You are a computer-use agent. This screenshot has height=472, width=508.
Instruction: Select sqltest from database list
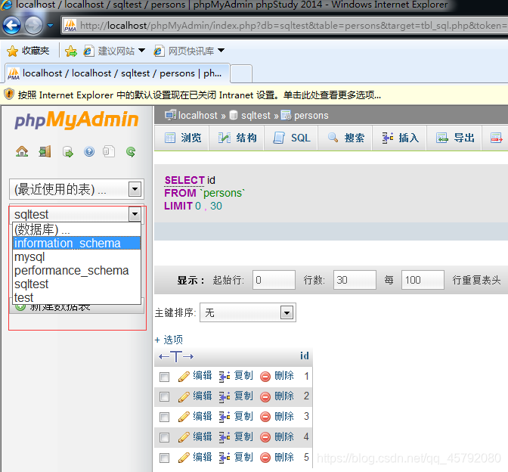(76, 284)
